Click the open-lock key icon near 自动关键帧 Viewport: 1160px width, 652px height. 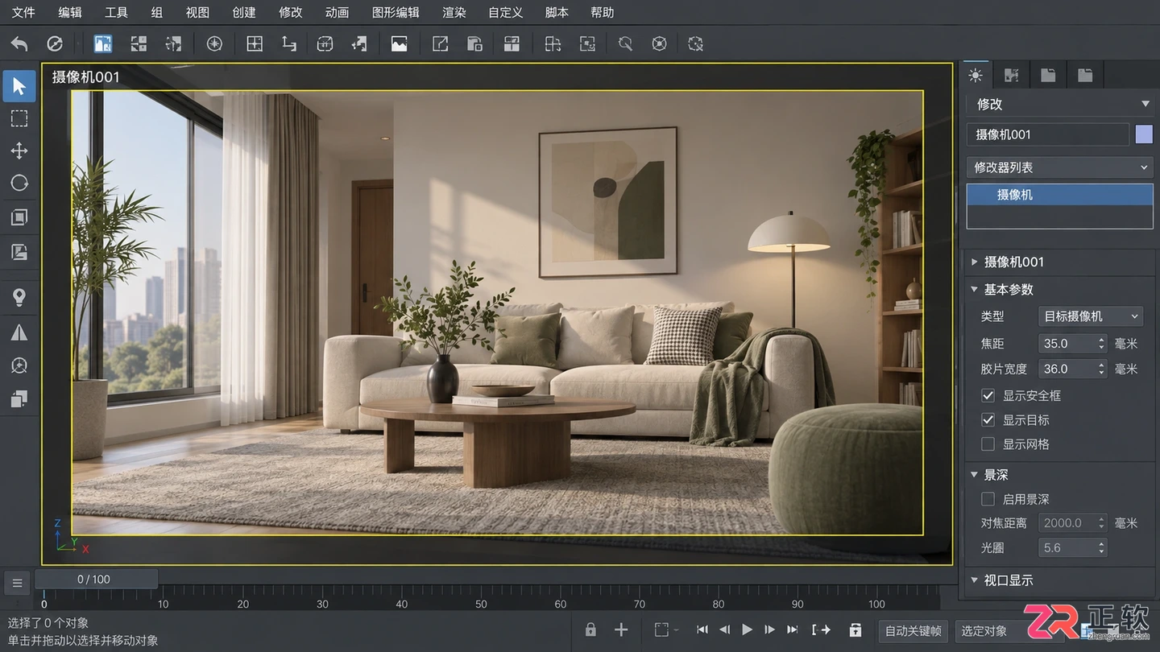coord(855,630)
